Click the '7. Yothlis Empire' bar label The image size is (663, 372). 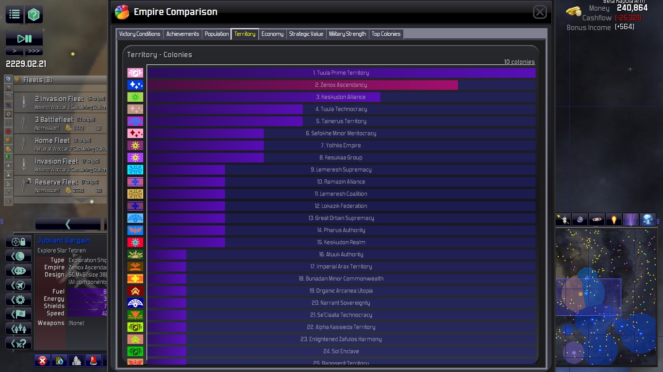point(341,145)
